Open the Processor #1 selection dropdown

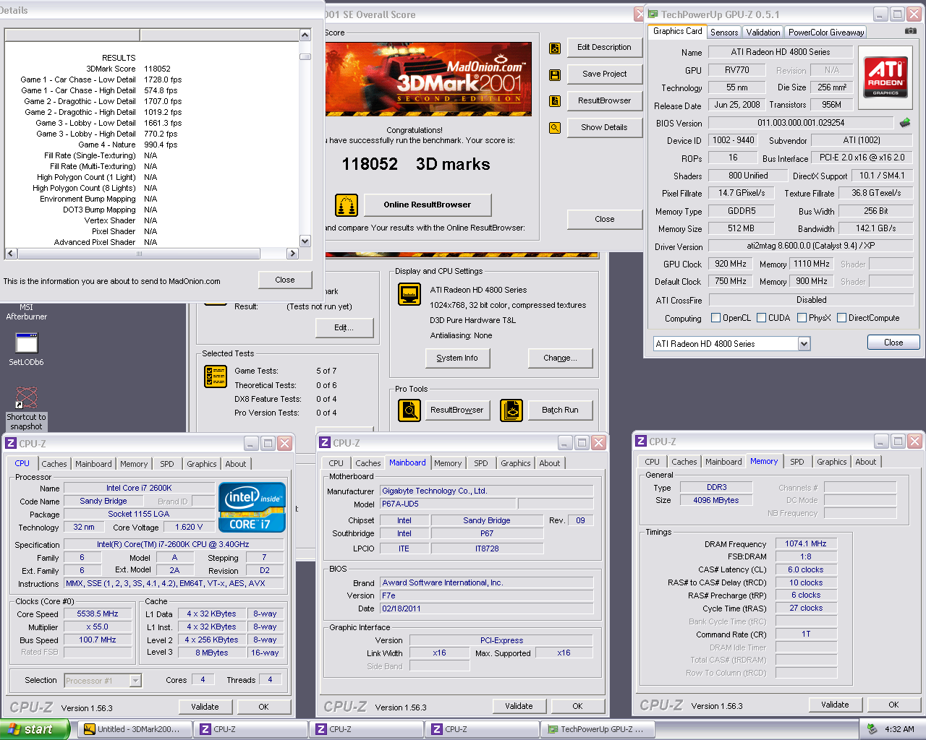[135, 681]
